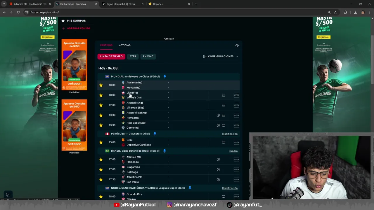Toggle favorite star for Bragantino vs Botafogo
Viewport: 374px width, 210px height.
(101, 169)
